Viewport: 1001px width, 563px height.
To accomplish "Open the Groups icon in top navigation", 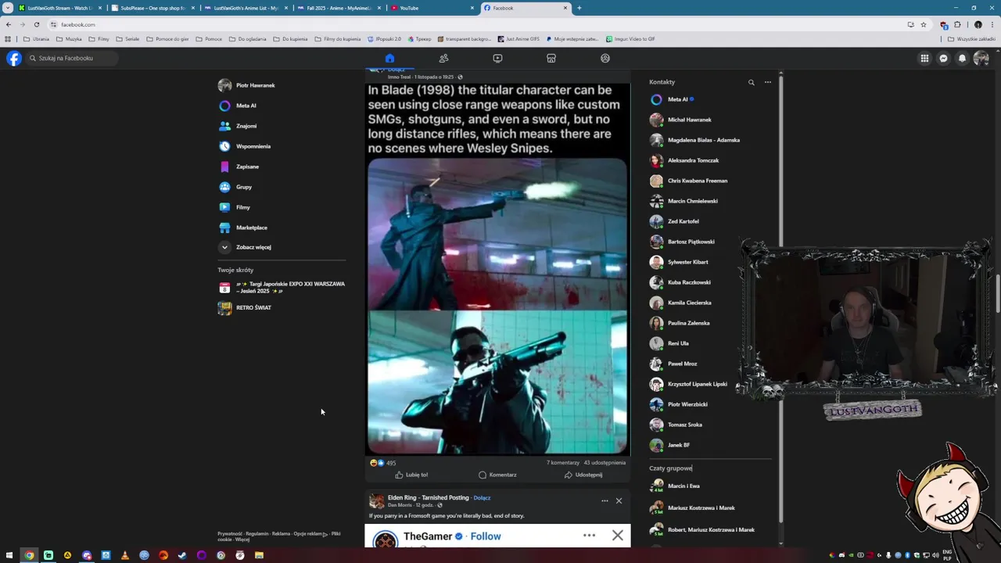I will pos(605,58).
